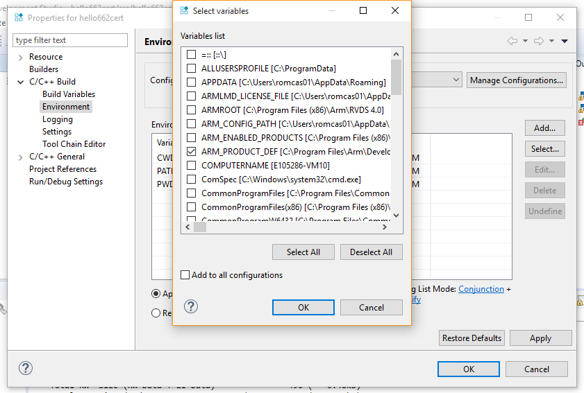Cancel the Select variables dialog

click(371, 308)
